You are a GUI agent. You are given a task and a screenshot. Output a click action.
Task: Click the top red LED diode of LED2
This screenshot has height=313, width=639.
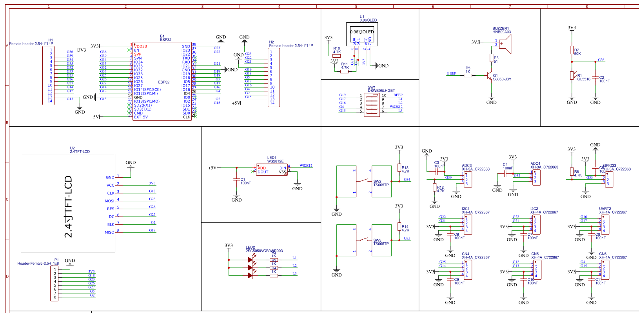click(x=250, y=260)
